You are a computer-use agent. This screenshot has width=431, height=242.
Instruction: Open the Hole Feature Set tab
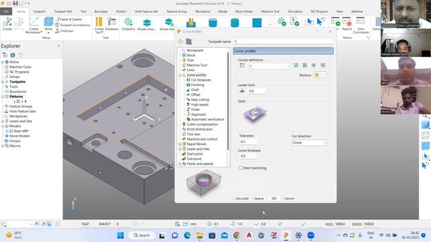click(x=146, y=11)
